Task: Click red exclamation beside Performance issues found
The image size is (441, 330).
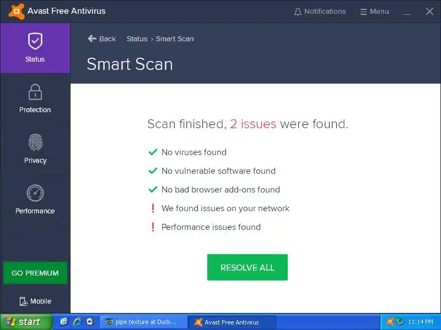Action: (153, 227)
